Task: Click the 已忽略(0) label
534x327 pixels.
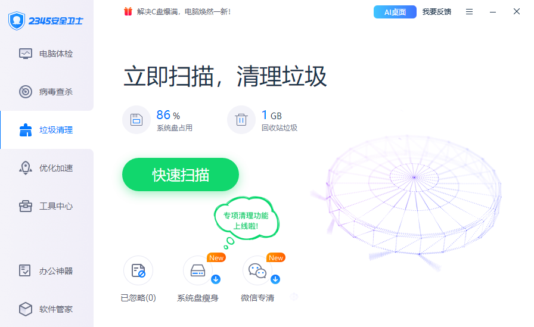Action: tap(138, 298)
